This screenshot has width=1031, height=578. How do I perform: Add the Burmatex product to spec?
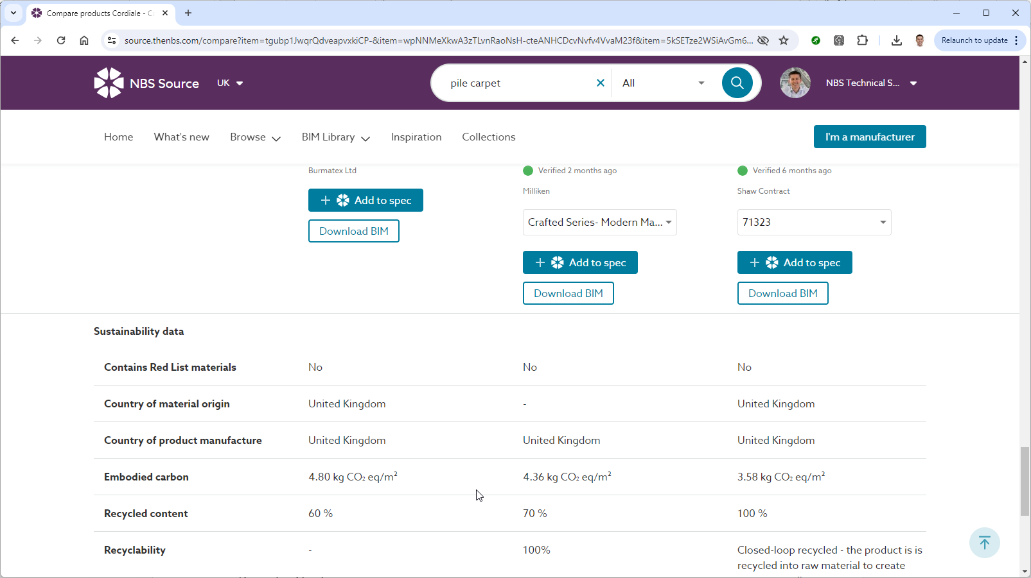pyautogui.click(x=366, y=200)
